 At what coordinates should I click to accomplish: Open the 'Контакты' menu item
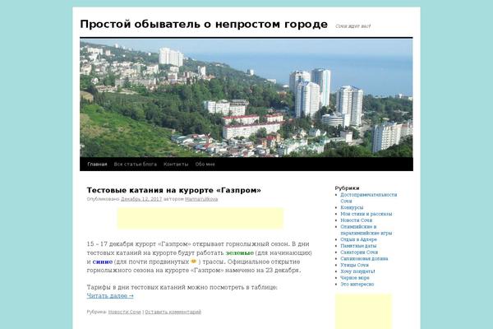(176, 164)
